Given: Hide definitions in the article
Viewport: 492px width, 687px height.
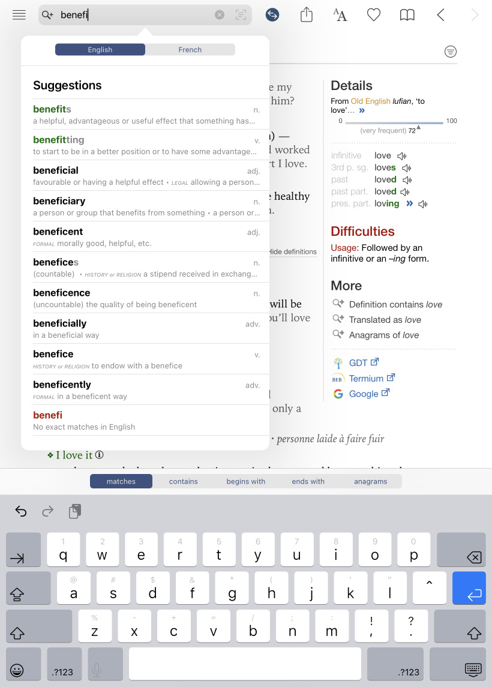Looking at the screenshot, I should click(x=293, y=251).
